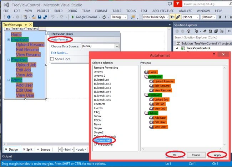This screenshot has width=232, height=167.
Task: Click the Undo toolbar icon
Action: click(x=53, y=17)
